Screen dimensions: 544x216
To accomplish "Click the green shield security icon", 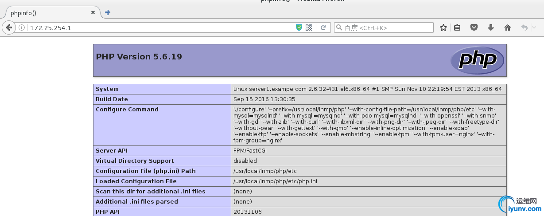I will [299, 27].
